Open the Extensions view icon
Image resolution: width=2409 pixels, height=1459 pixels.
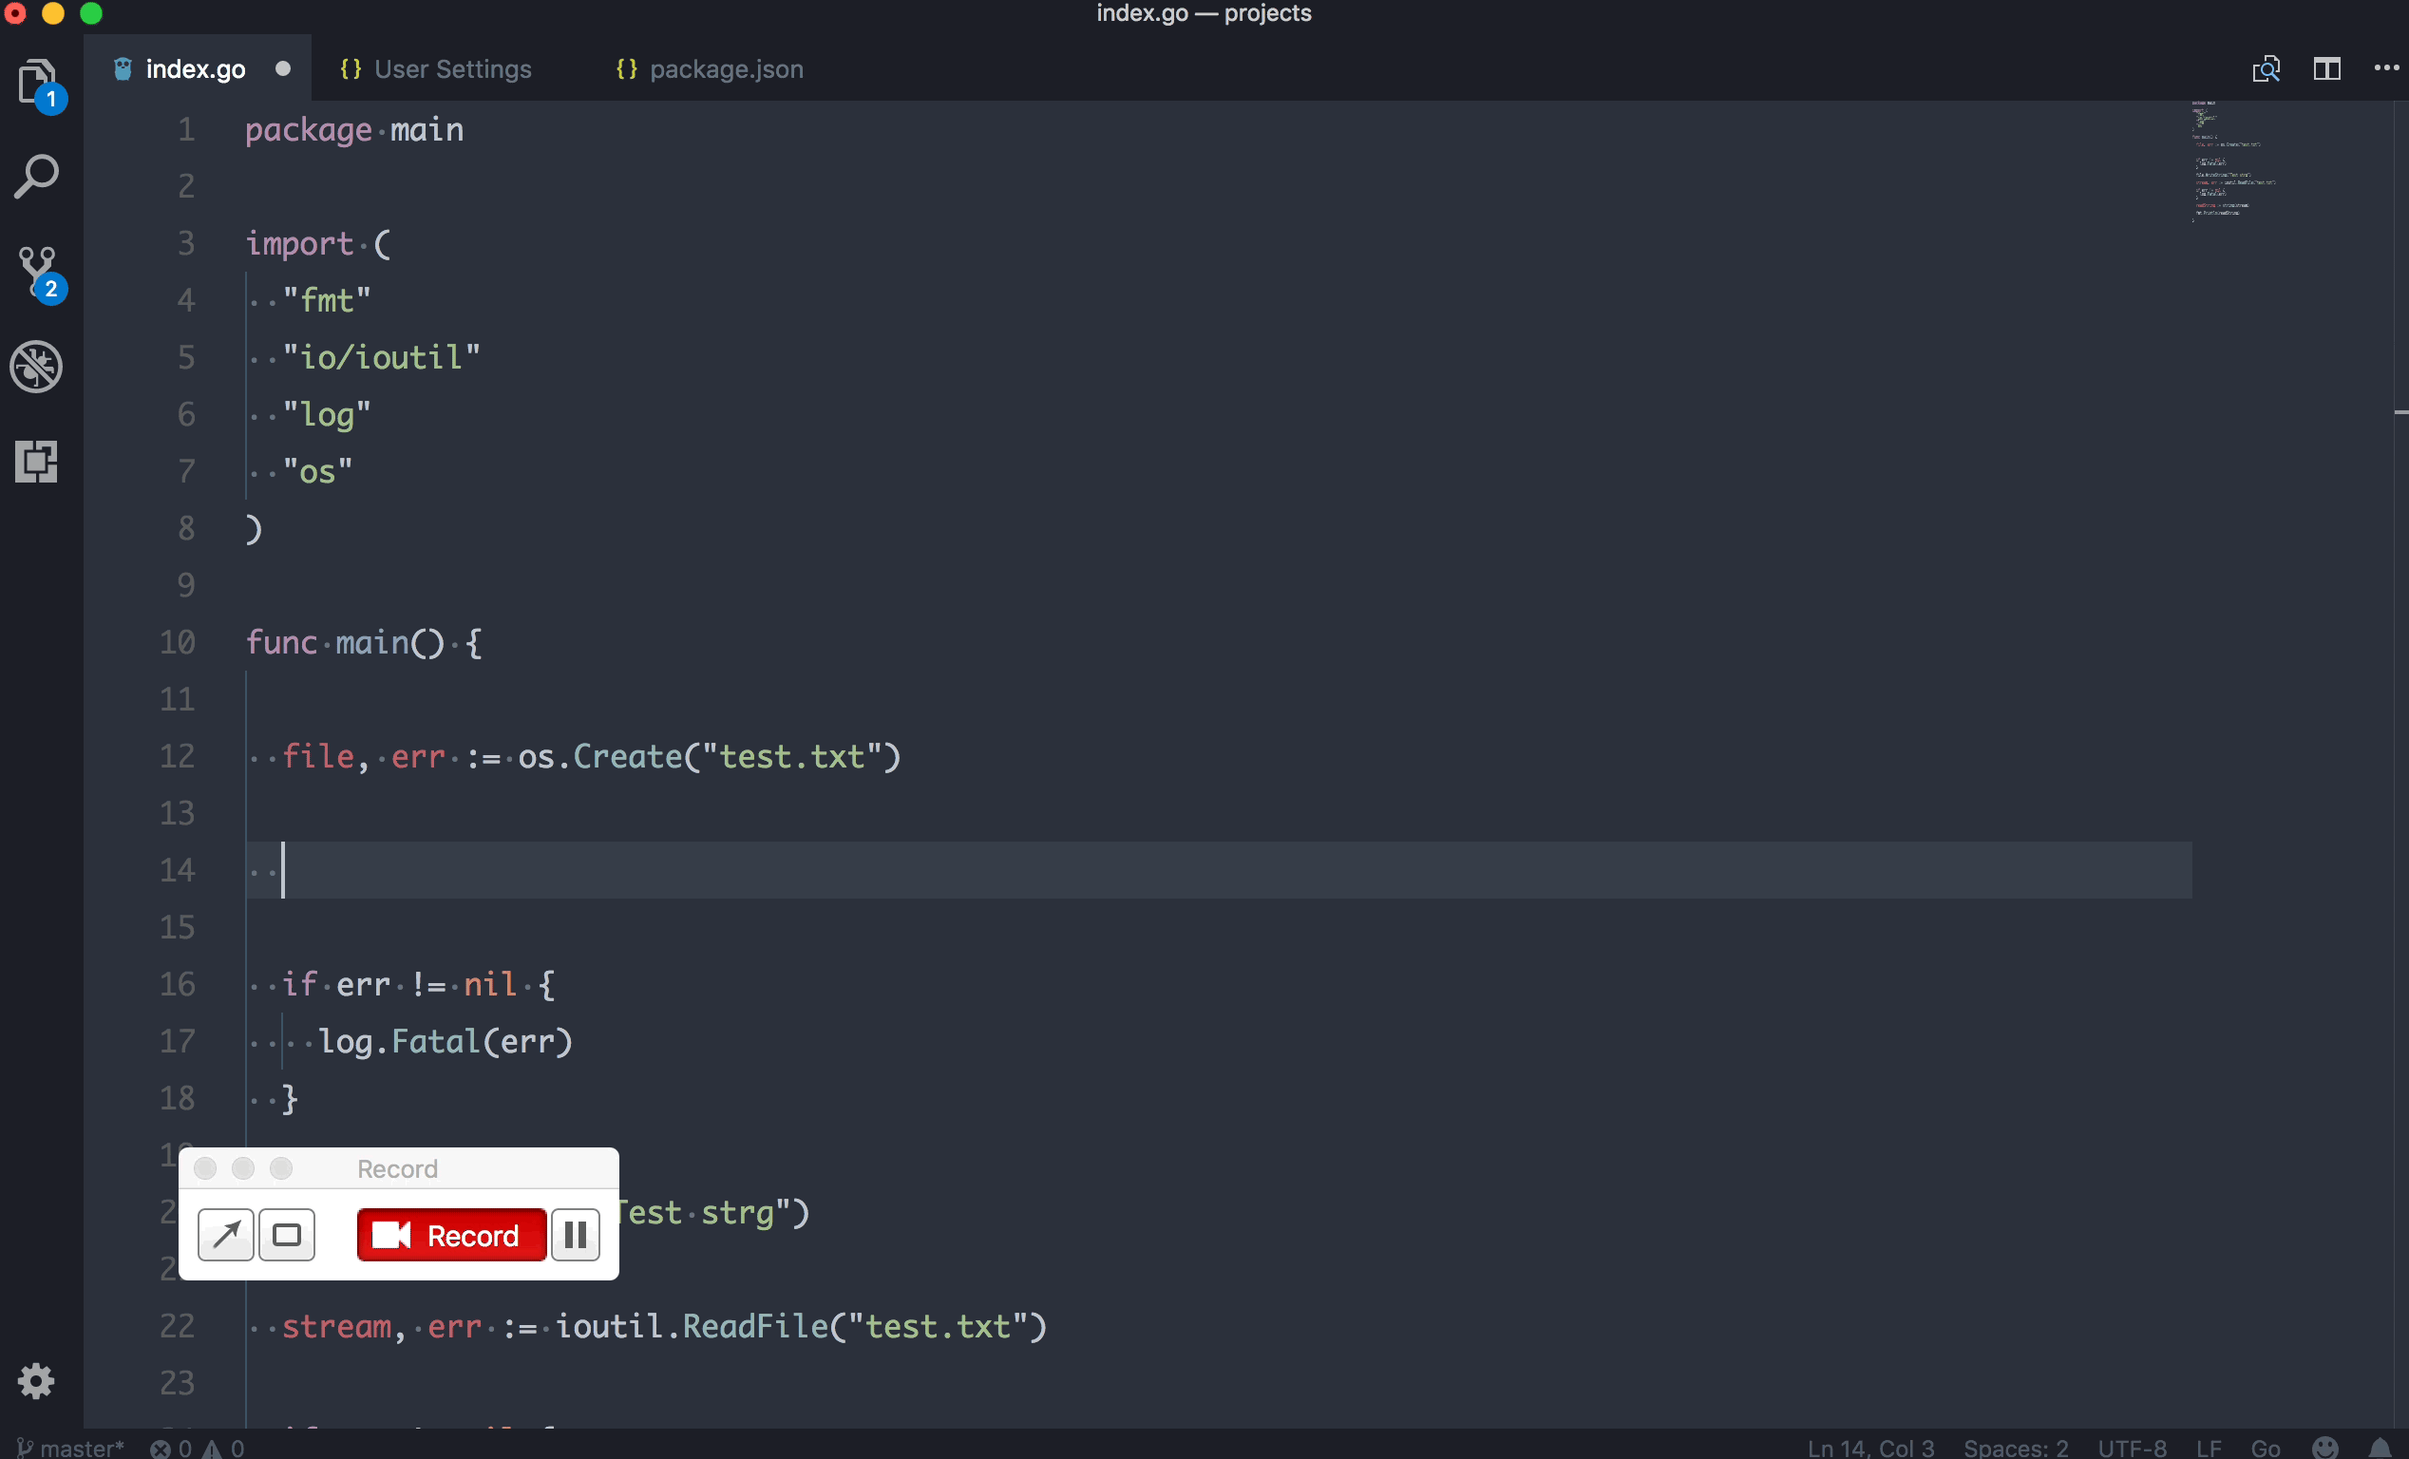click(37, 462)
